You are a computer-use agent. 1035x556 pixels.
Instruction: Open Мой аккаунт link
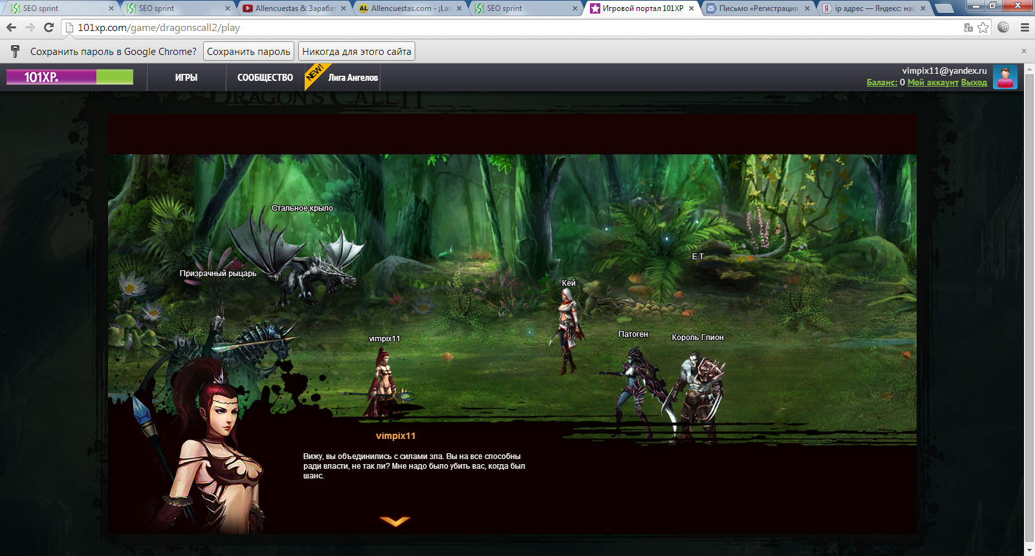point(933,82)
